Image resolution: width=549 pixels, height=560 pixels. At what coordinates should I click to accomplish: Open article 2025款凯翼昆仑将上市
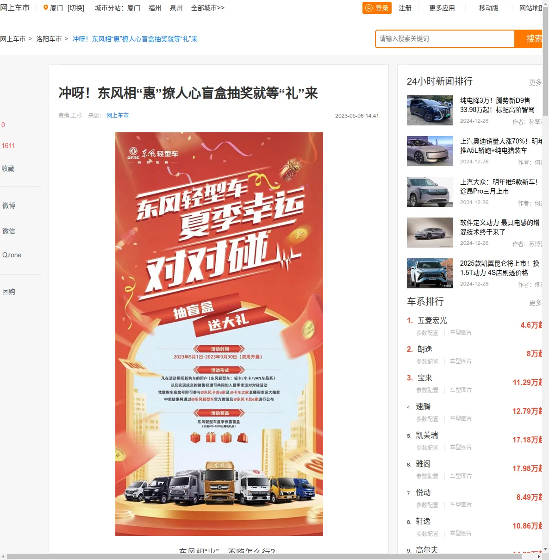click(x=500, y=268)
